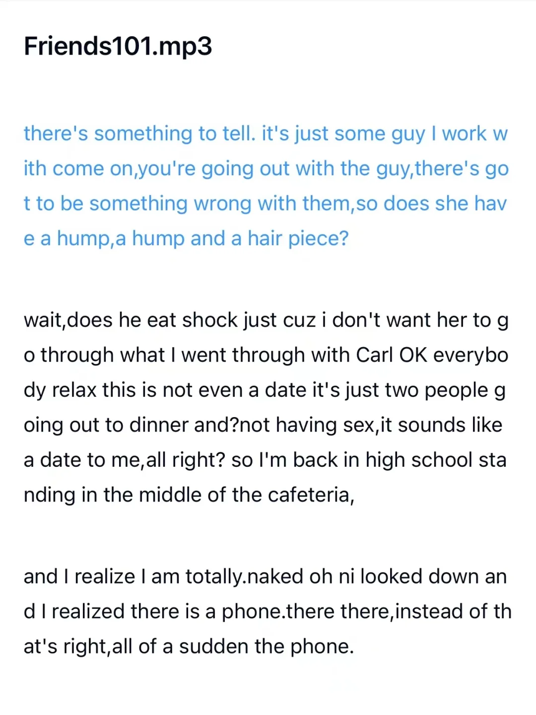Click the word "people" in the transcript
Image resolution: width=536 pixels, height=715 pixels.
[457, 390]
